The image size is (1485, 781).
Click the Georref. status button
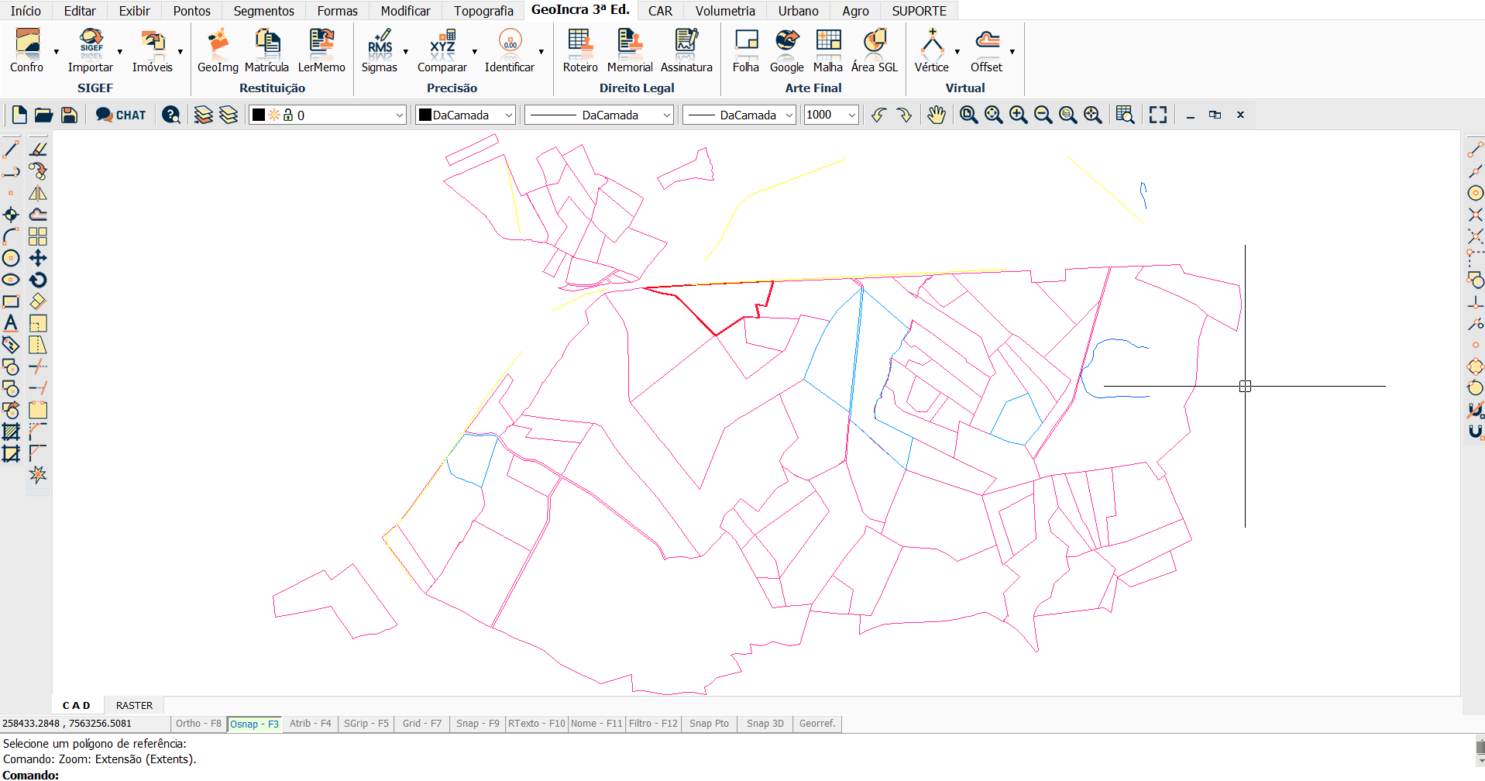(817, 724)
